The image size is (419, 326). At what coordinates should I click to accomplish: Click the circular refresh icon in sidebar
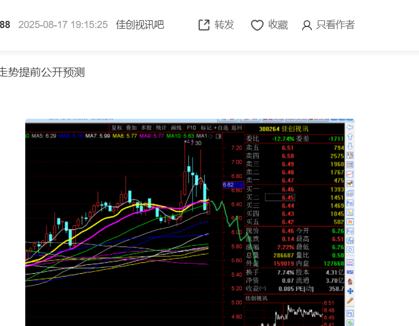[x=350, y=250]
